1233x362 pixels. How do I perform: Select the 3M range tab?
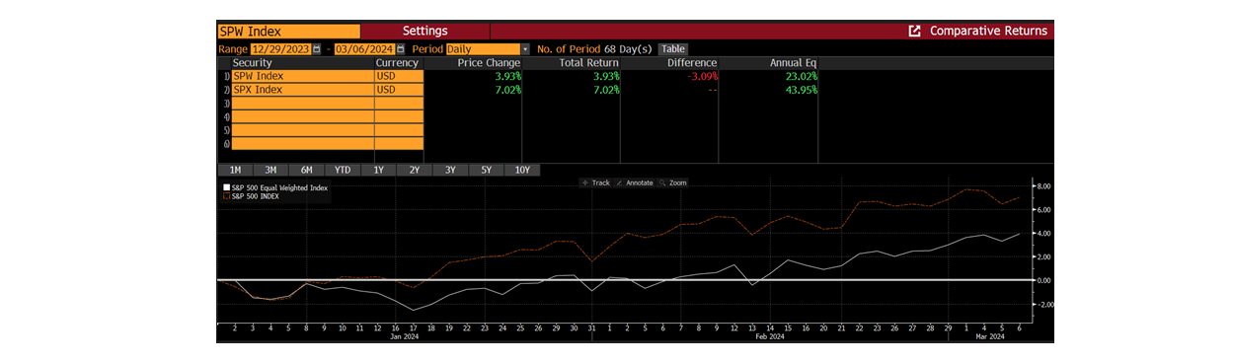click(270, 170)
